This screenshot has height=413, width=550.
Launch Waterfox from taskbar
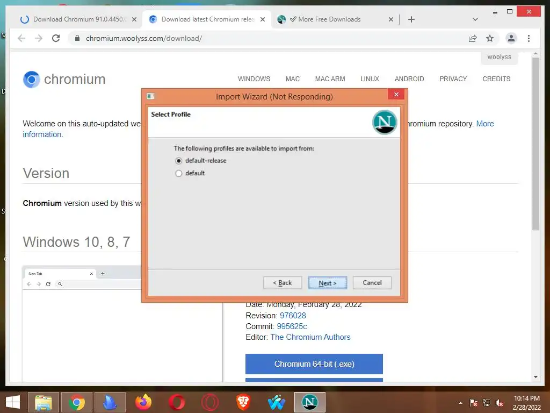[277, 402]
